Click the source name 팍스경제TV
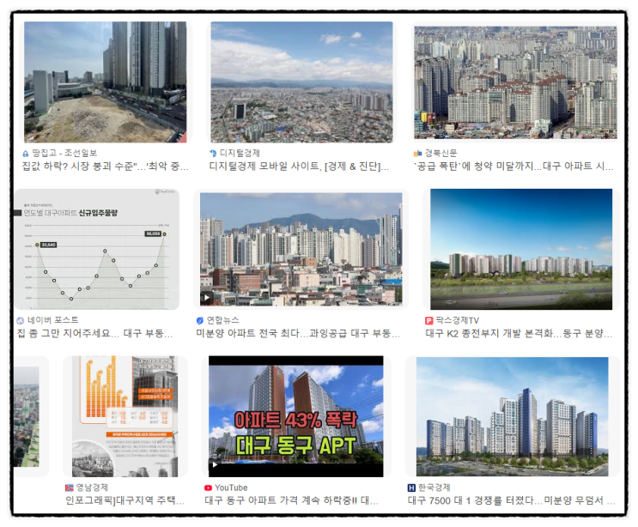 tap(458, 320)
